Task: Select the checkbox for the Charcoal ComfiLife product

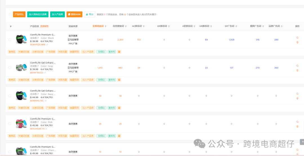Action: click(x=10, y=152)
